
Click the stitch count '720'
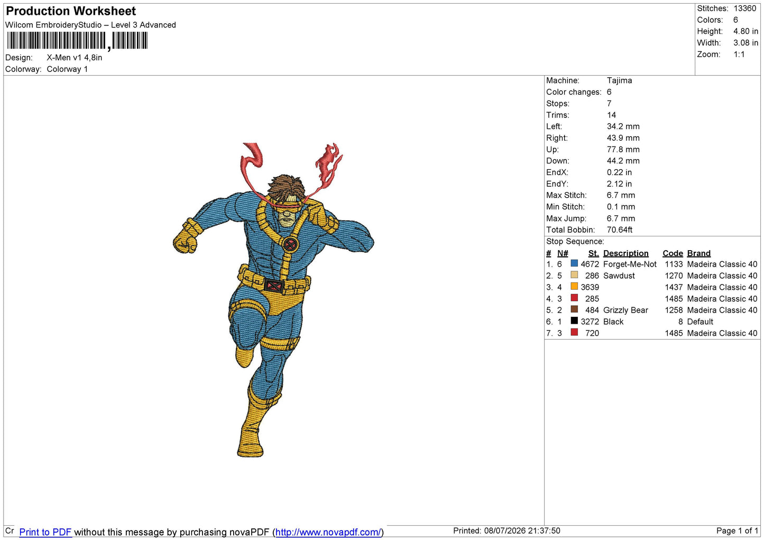[592, 333]
